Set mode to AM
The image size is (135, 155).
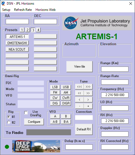click(66, 93)
